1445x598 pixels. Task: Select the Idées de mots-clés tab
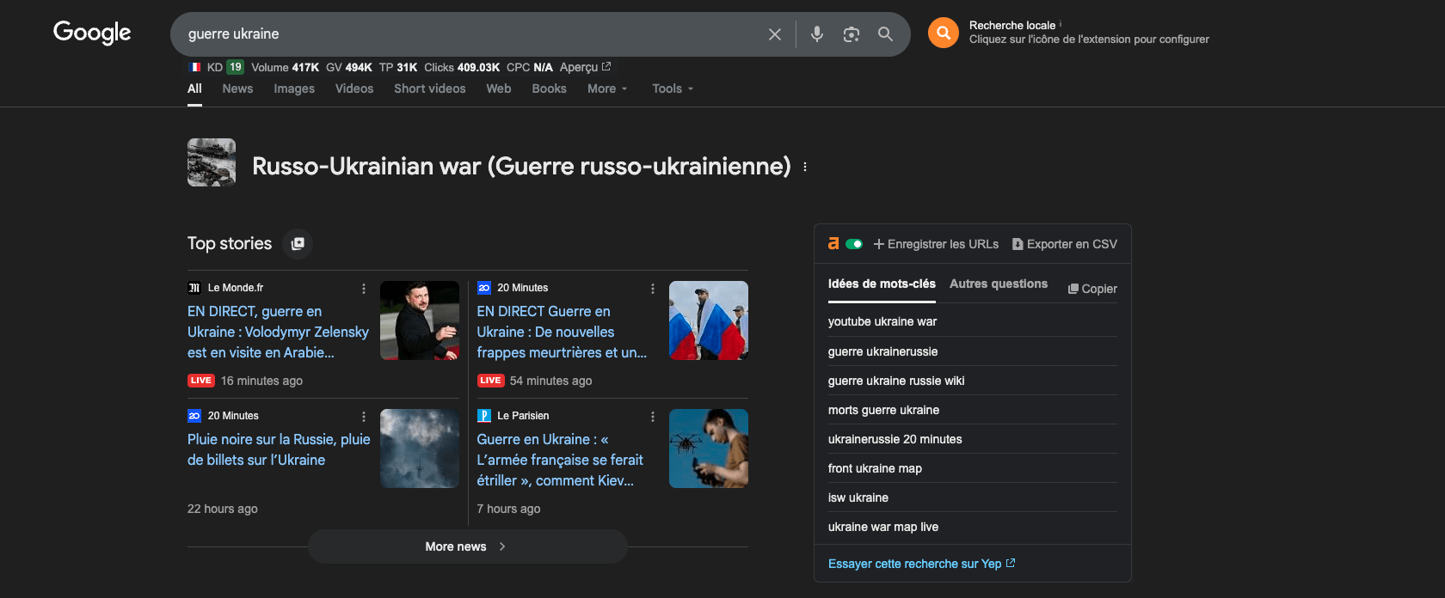[882, 284]
